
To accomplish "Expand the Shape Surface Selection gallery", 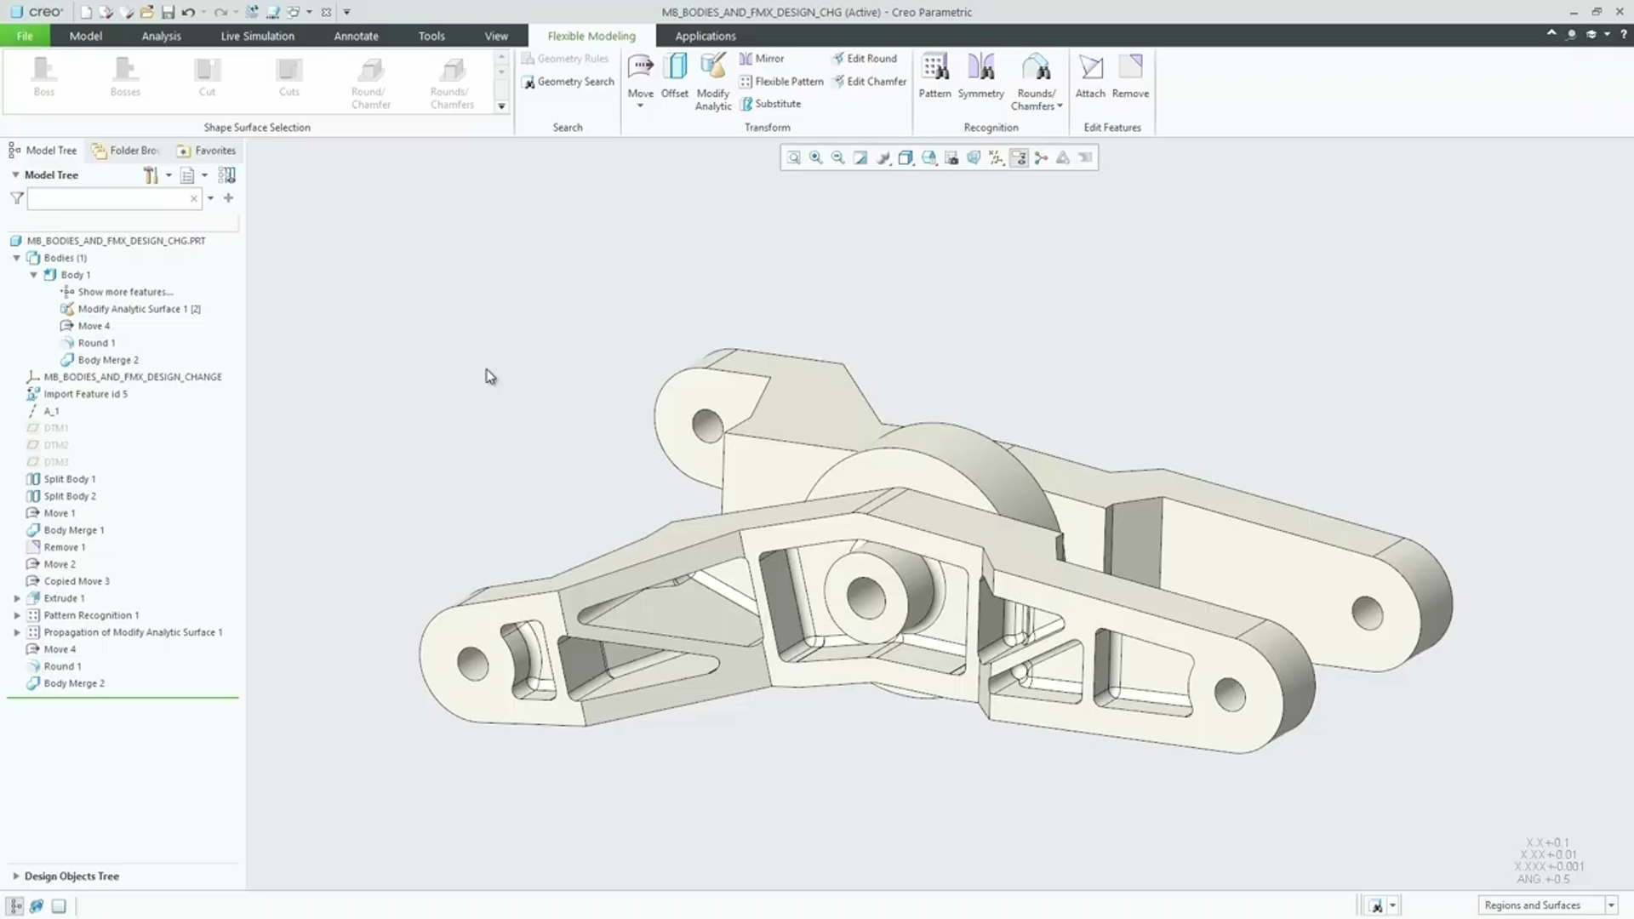I will click(501, 106).
